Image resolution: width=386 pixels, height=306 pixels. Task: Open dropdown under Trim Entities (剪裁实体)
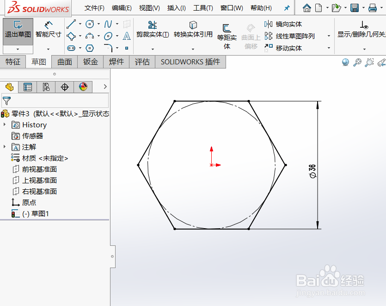pyautogui.click(x=153, y=49)
